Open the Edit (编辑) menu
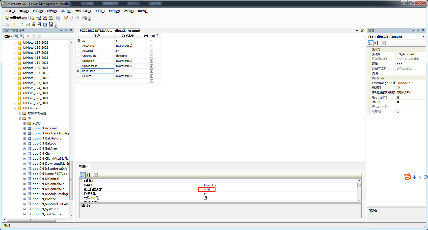This screenshot has width=428, height=230. coord(24,11)
